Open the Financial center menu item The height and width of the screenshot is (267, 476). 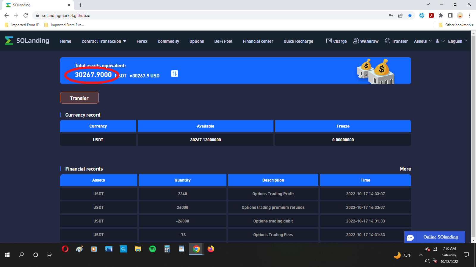coord(258,41)
